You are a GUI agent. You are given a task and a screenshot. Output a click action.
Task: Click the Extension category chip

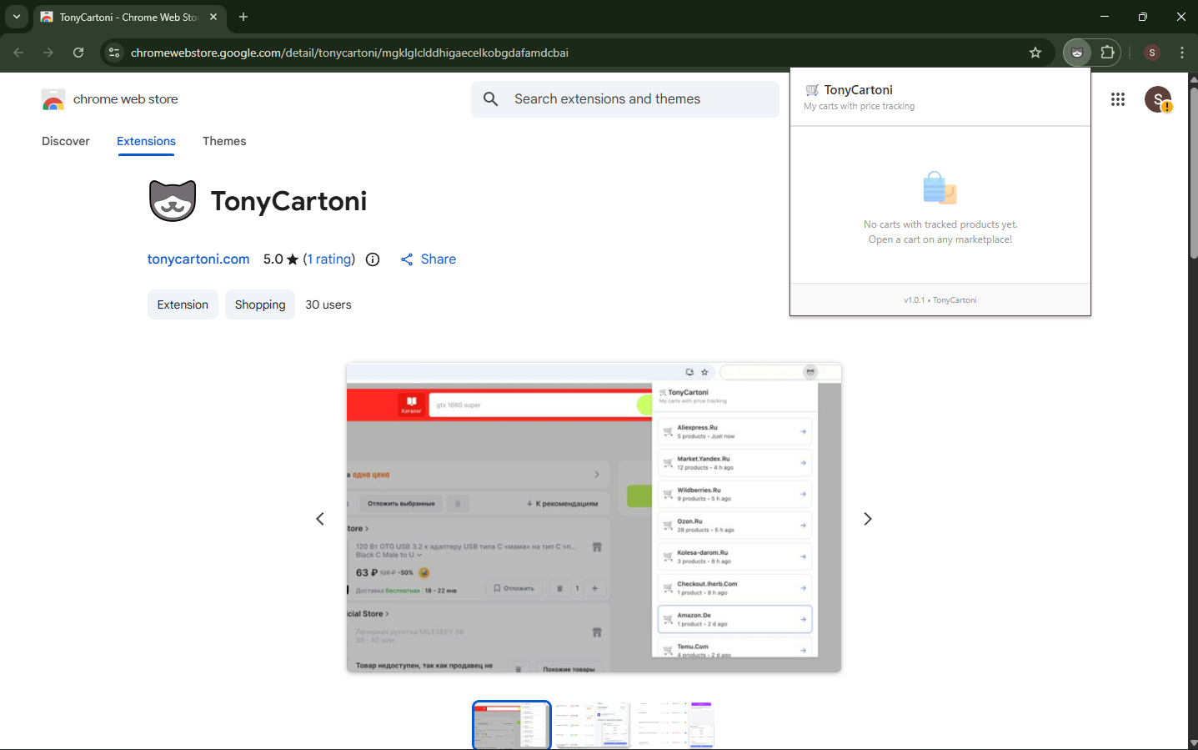pos(183,305)
